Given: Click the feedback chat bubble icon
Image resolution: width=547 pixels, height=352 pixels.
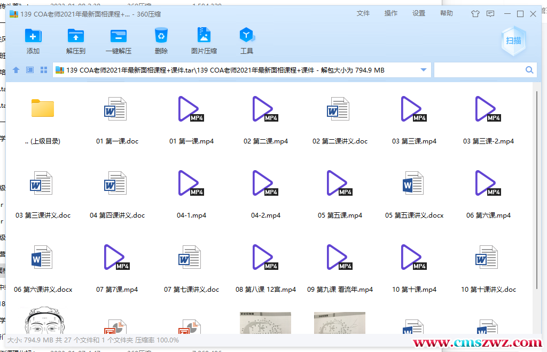Looking at the screenshot, I should [x=490, y=13].
